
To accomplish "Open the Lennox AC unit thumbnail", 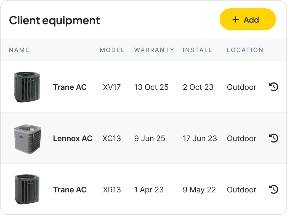I will click(27, 139).
